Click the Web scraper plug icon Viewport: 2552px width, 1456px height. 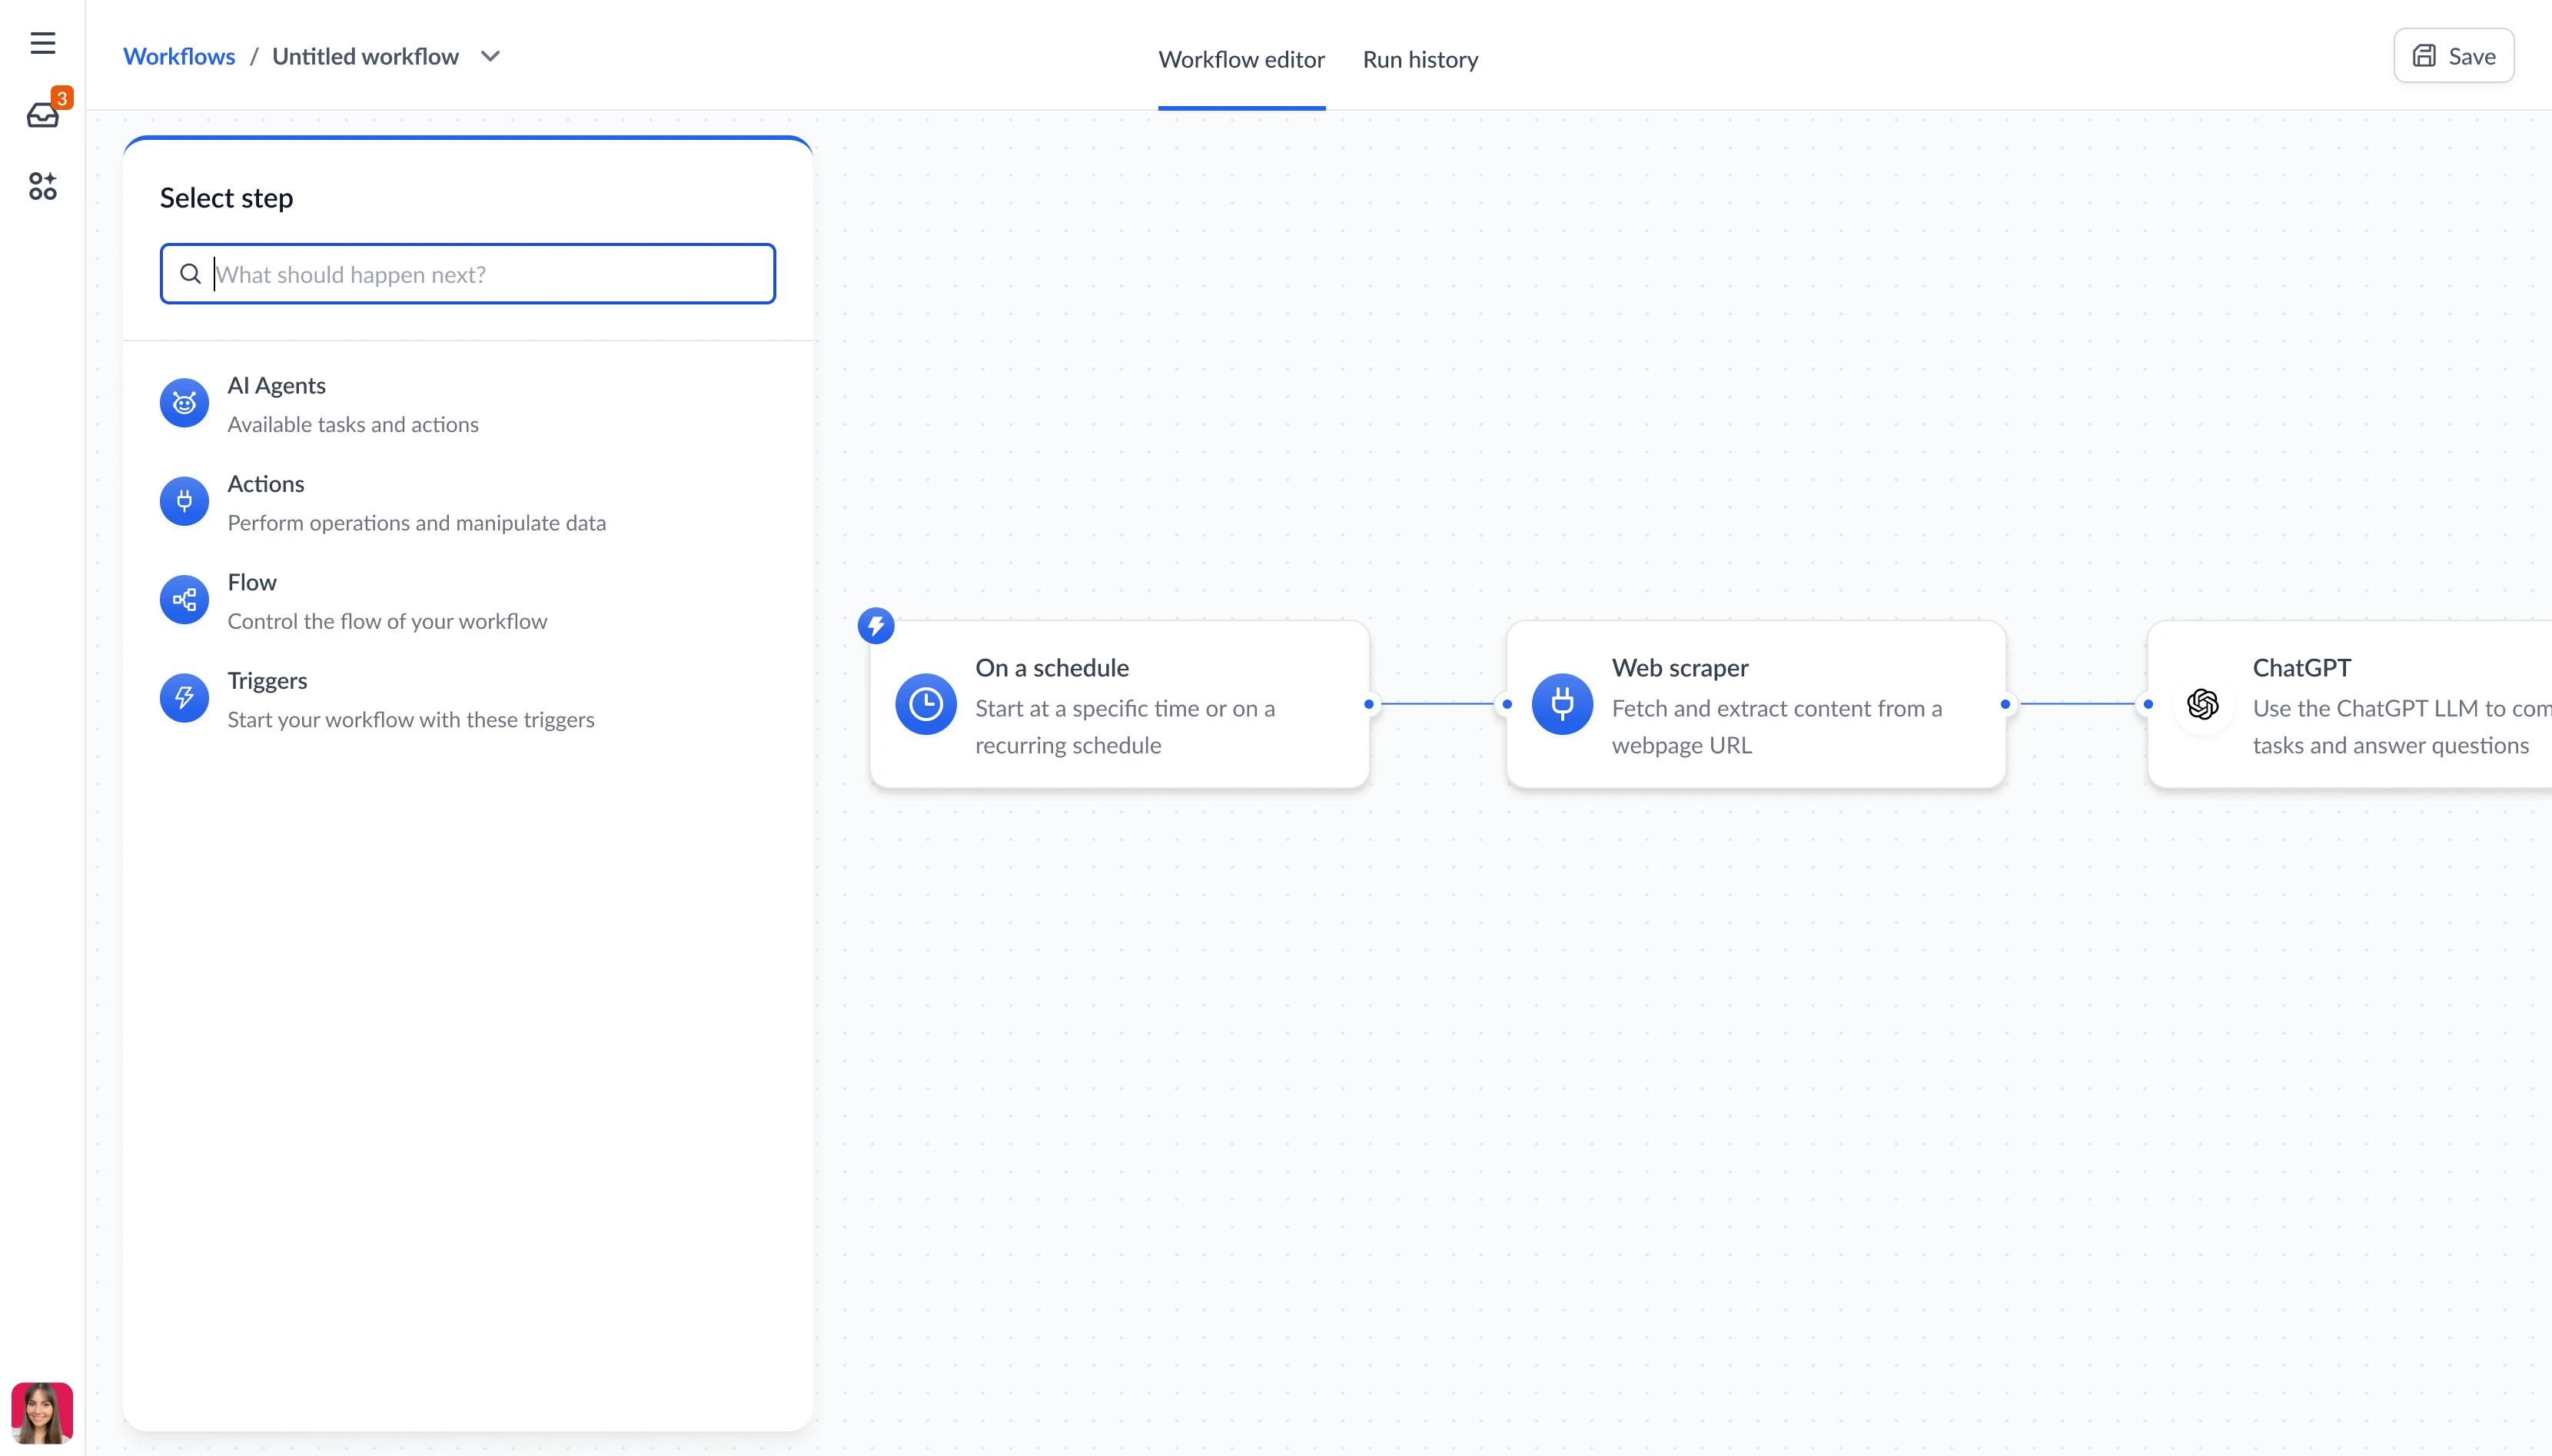click(1561, 704)
